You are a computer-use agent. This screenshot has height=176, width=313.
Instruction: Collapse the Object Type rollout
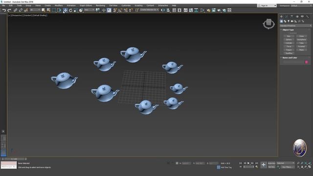288,30
